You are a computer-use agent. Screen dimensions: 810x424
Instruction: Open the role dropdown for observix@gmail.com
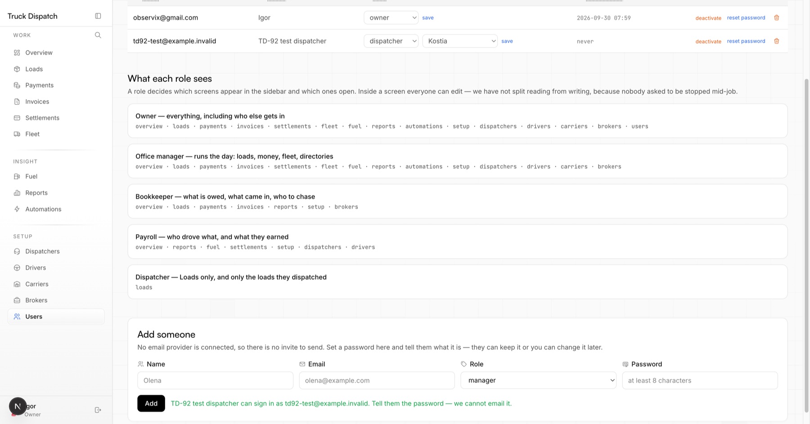coord(391,18)
